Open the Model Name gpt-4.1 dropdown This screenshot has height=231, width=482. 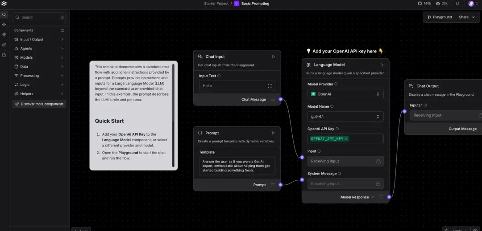click(x=345, y=117)
